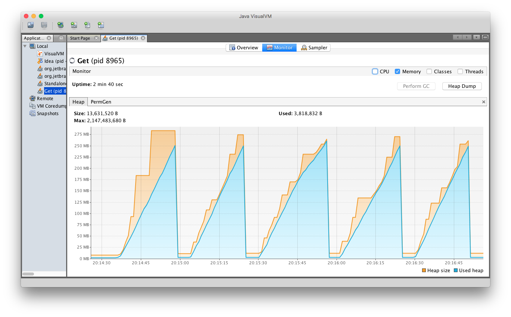Switch to the Sampler tab
The image size is (511, 317).
[x=314, y=47]
